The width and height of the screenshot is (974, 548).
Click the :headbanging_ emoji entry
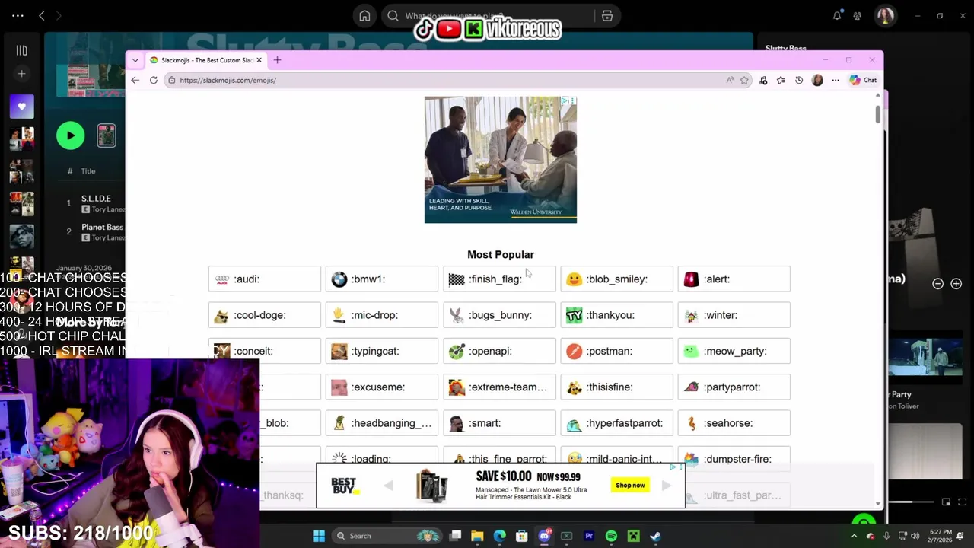point(382,423)
